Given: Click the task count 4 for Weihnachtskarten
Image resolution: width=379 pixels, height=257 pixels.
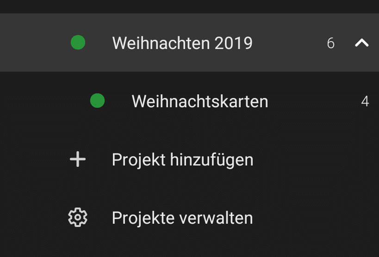Looking at the screenshot, I should point(365,101).
